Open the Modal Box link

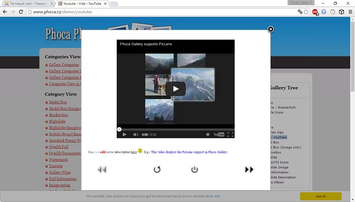(x=58, y=102)
